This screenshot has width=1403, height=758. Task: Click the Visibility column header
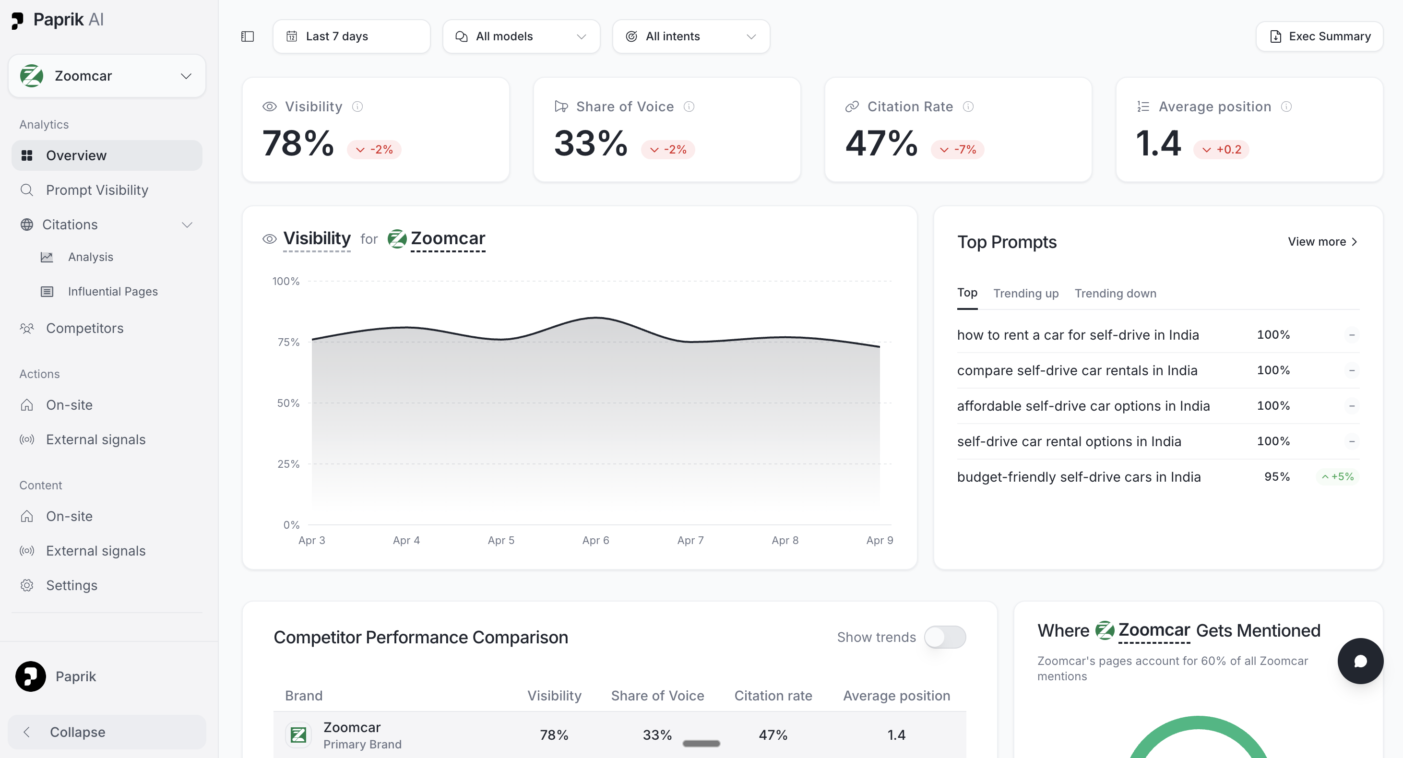554,695
